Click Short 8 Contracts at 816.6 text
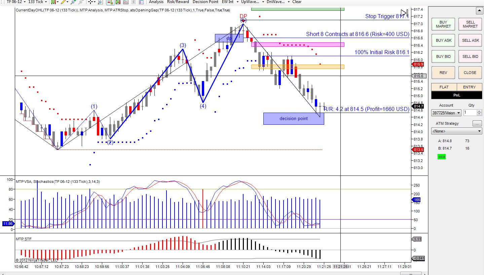484x275 pixels. 358,34
